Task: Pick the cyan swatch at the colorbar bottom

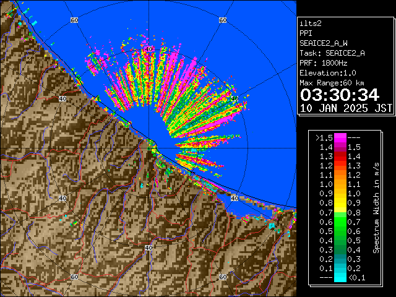Action: (340, 278)
